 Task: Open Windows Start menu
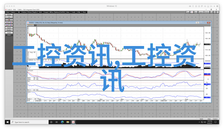coord(8,122)
